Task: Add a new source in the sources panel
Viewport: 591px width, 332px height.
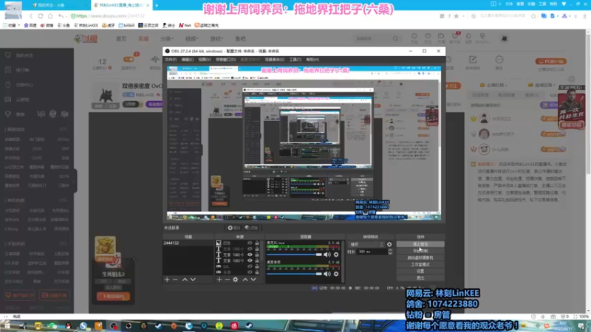Action: pyautogui.click(x=219, y=280)
